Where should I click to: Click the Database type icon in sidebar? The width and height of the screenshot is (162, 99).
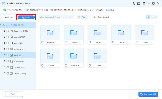(x=11, y=67)
